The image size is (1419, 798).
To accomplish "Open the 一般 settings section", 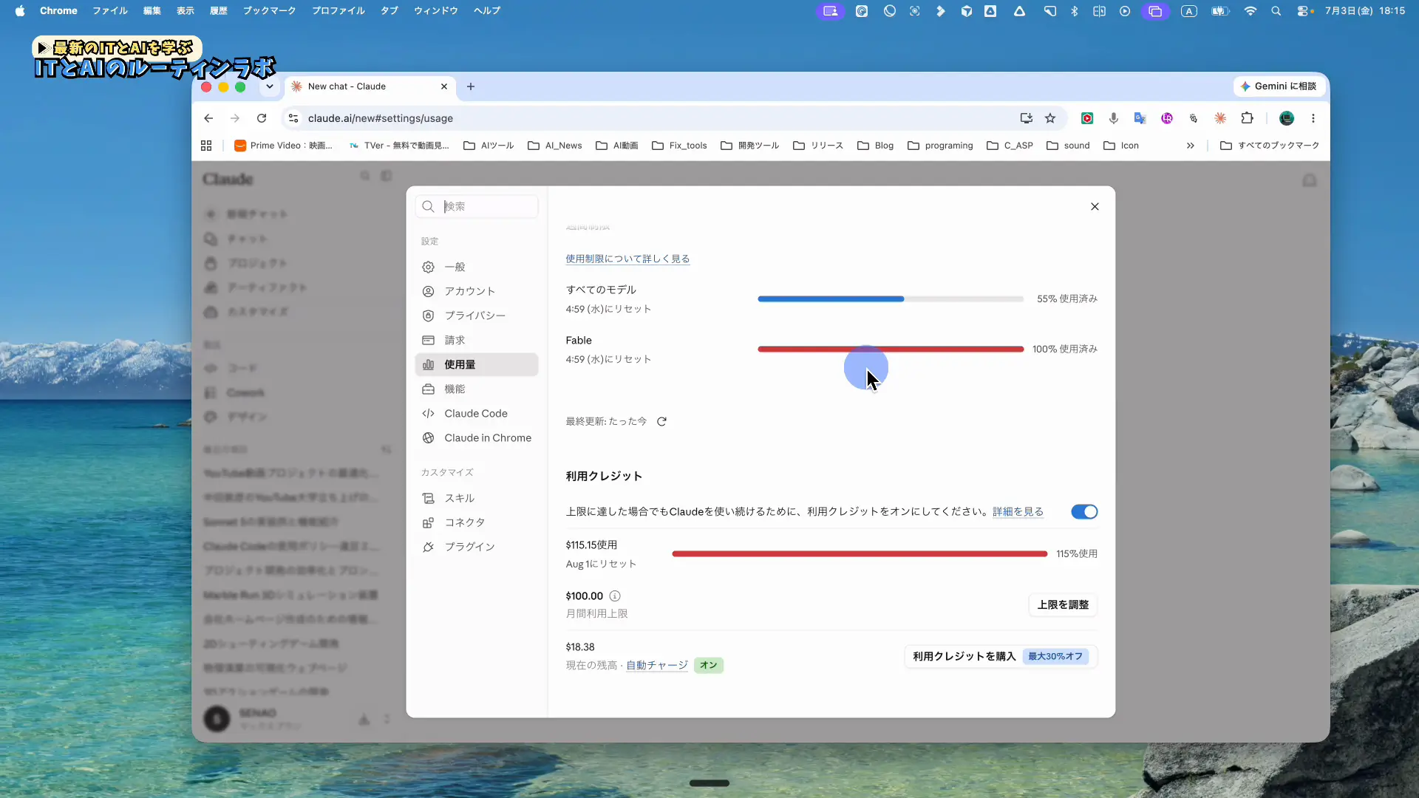I will coord(477,267).
